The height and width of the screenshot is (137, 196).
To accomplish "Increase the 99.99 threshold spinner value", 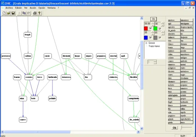I will pyautogui.click(x=153, y=22).
